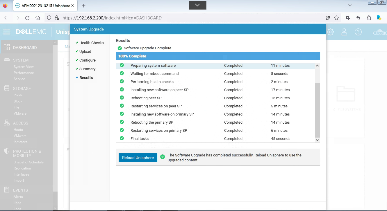Click the Access hosts icon

click(x=7, y=123)
